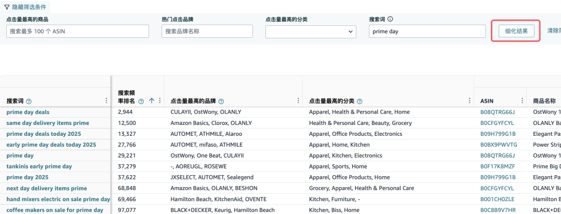Click the ASIN search input field
561x214 pixels.
[x=77, y=32]
